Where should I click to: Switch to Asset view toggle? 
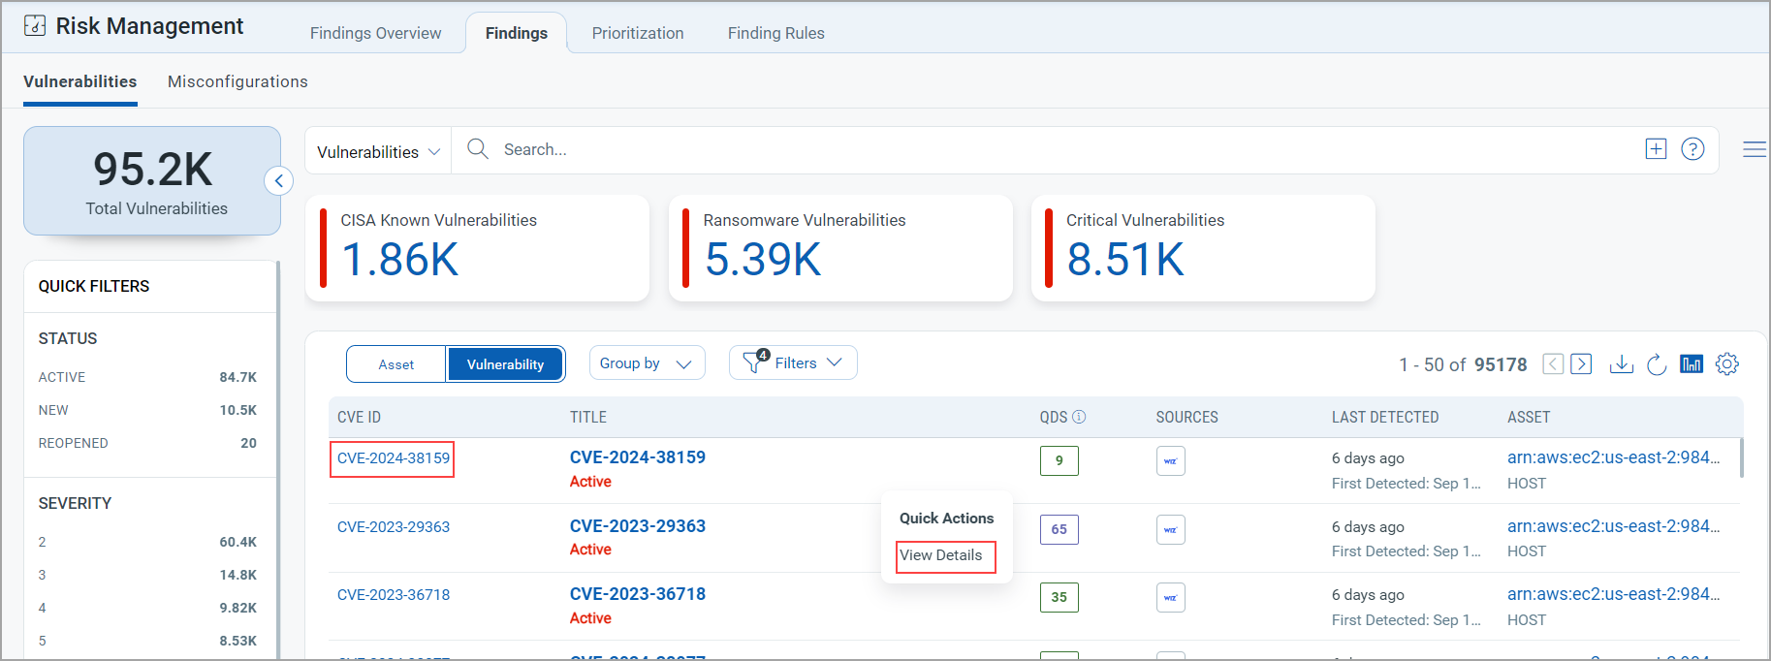pos(396,364)
